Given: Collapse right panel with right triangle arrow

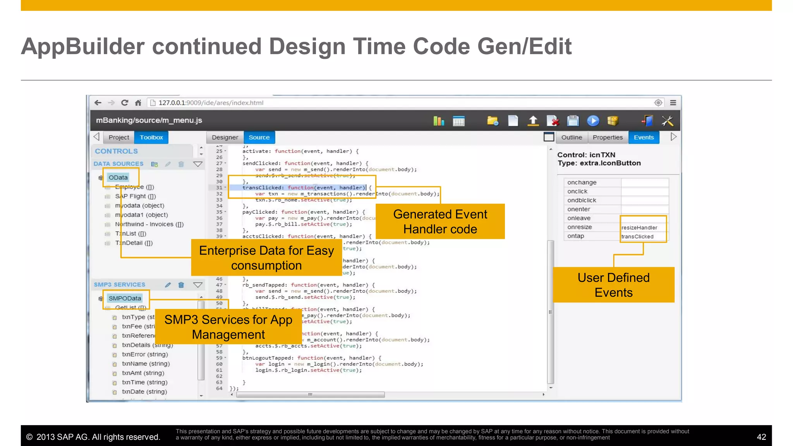Looking at the screenshot, I should (x=673, y=137).
